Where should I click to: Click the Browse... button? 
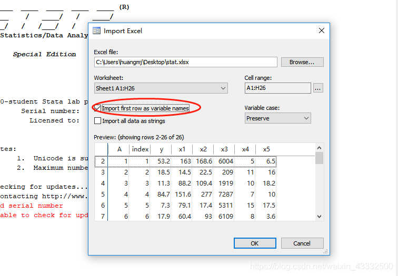(x=302, y=62)
